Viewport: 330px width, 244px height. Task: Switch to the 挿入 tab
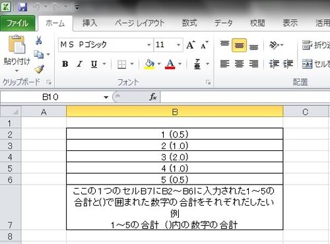(x=90, y=23)
